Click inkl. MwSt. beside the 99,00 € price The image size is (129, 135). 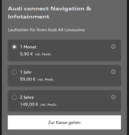point(46,80)
